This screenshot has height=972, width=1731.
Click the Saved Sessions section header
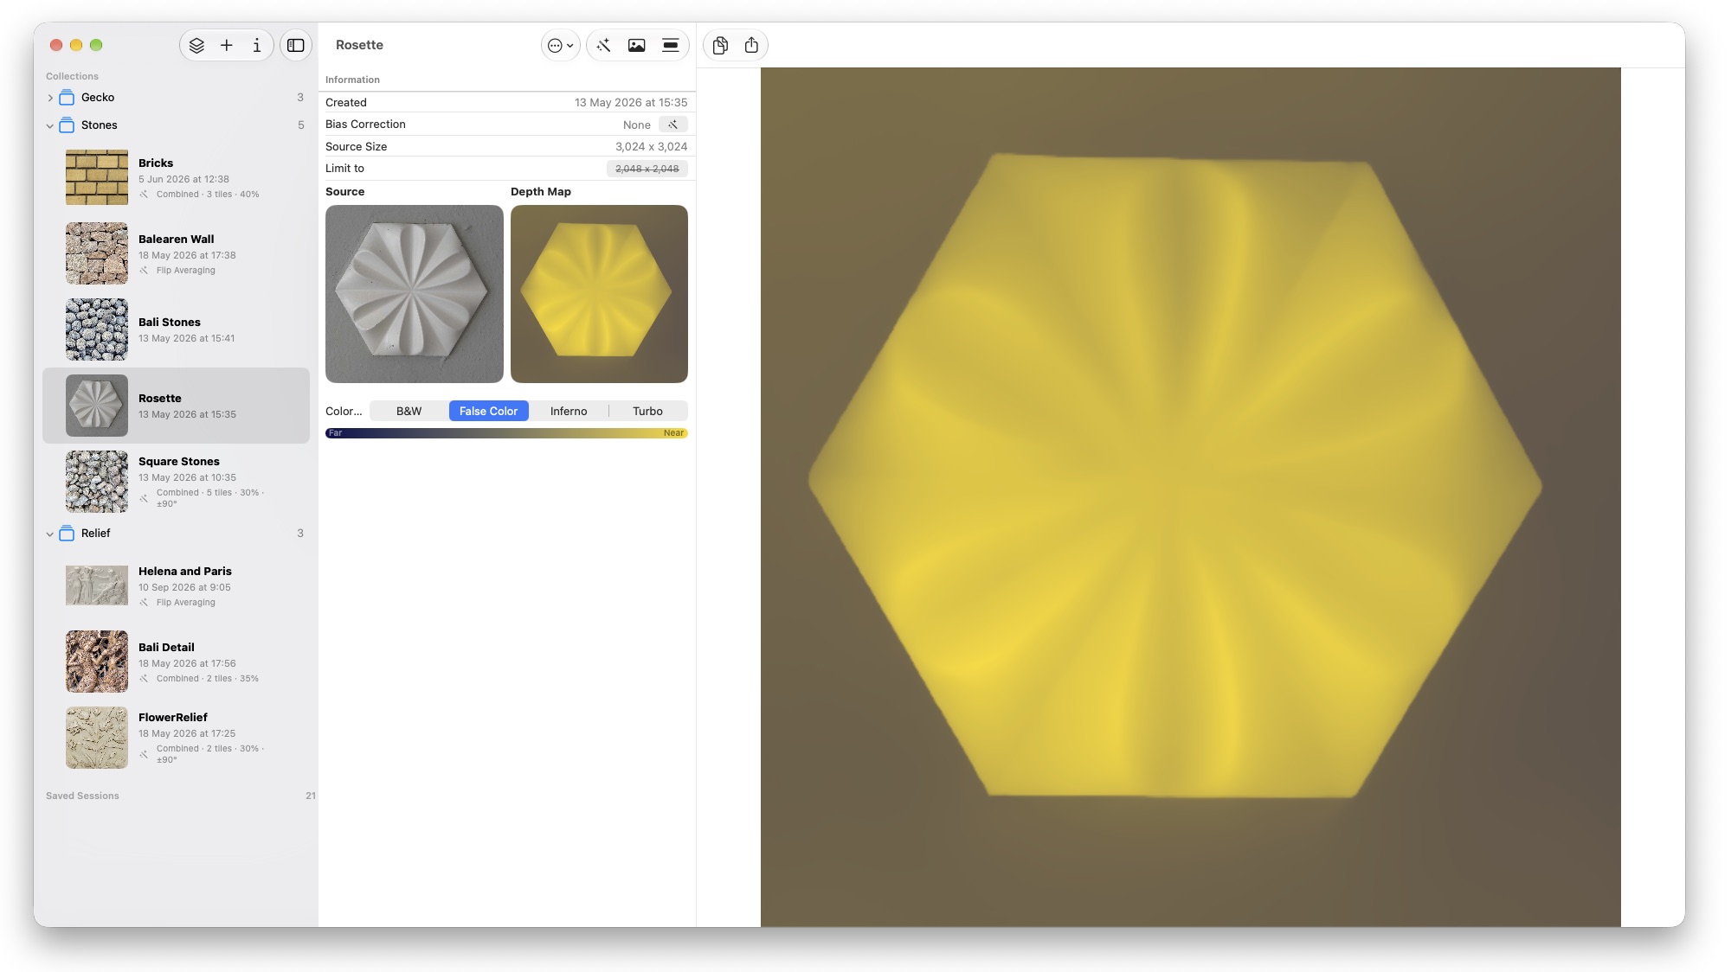[x=82, y=796]
